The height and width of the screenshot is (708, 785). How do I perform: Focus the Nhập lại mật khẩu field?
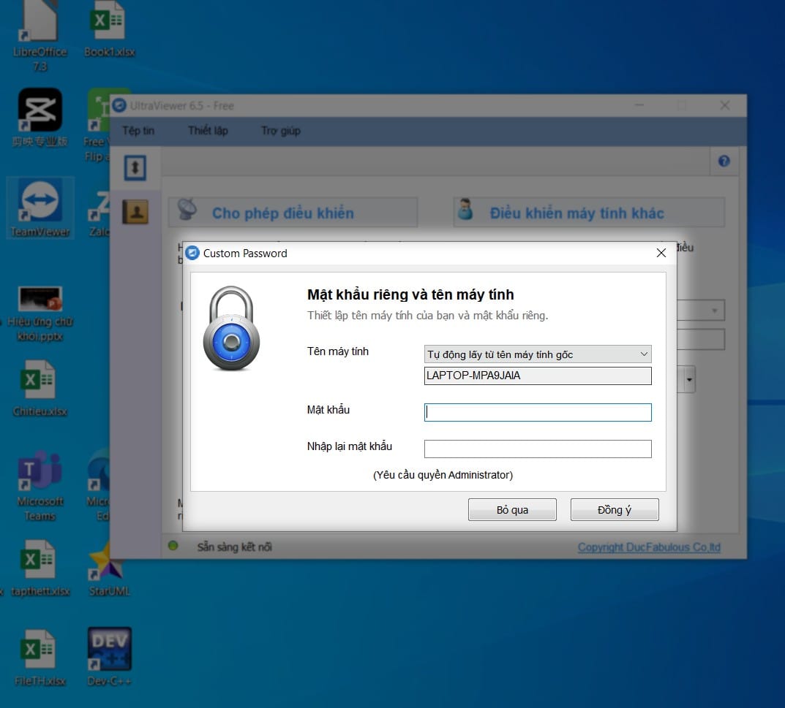[538, 449]
